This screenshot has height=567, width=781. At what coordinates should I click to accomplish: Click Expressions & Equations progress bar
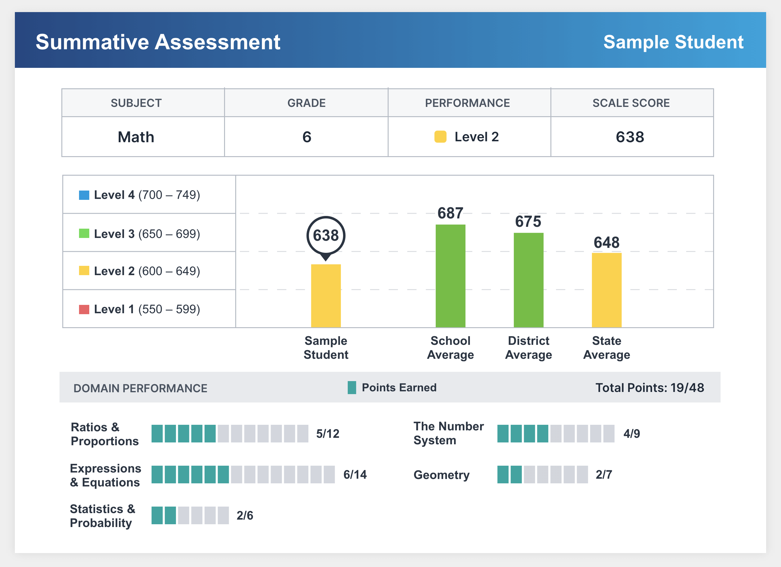[x=243, y=474]
